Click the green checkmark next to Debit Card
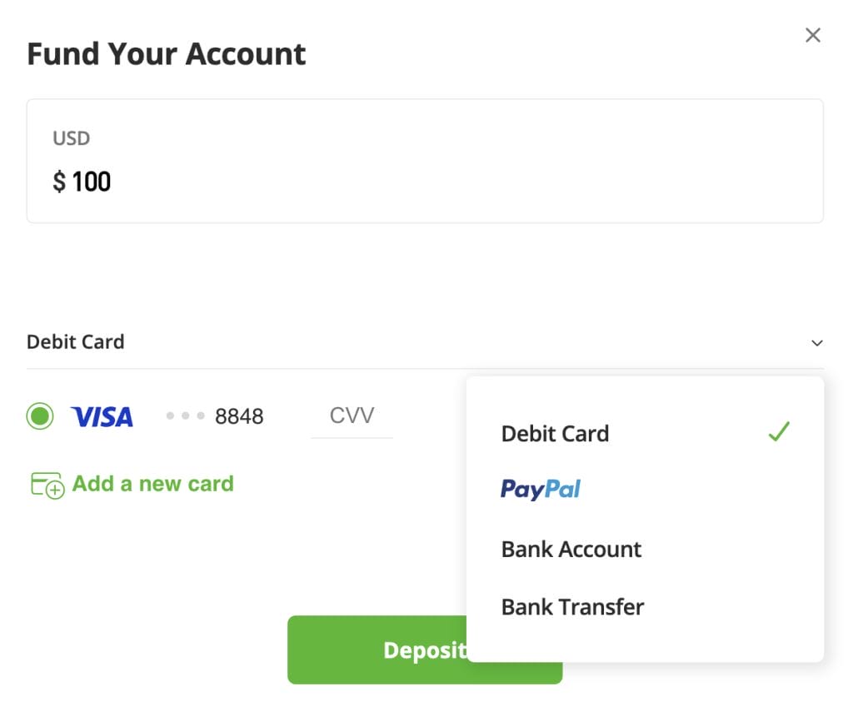This screenshot has width=853, height=707. tap(780, 431)
